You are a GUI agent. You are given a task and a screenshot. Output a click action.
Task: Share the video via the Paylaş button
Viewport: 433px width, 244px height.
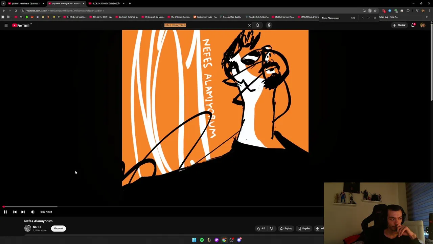coord(286,228)
